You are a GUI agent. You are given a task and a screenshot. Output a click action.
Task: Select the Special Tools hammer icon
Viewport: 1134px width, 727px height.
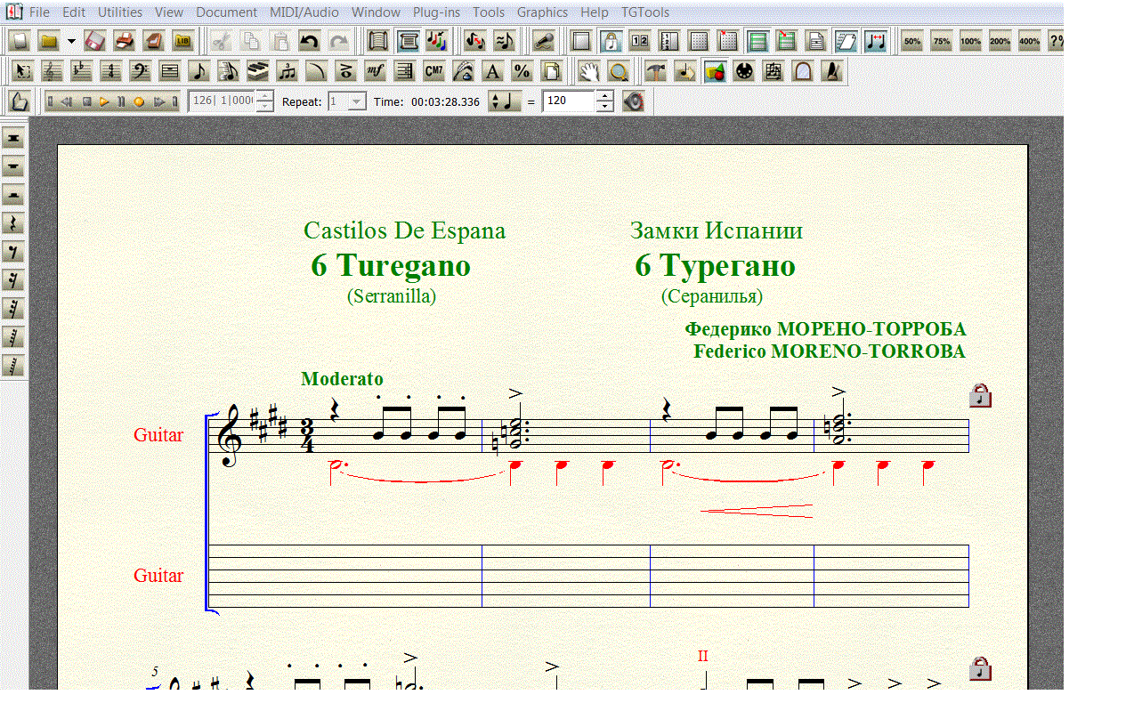tap(655, 71)
